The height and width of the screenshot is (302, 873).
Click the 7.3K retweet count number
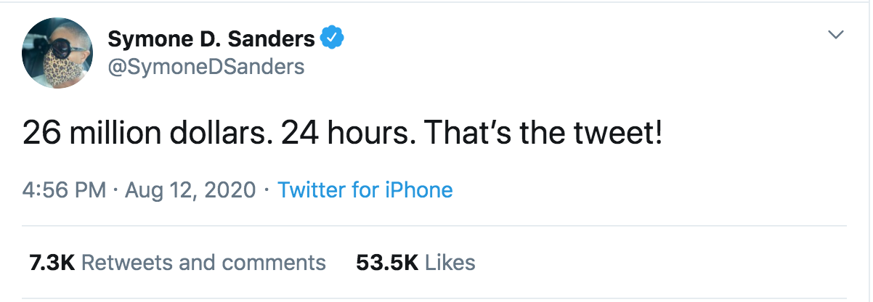click(52, 262)
